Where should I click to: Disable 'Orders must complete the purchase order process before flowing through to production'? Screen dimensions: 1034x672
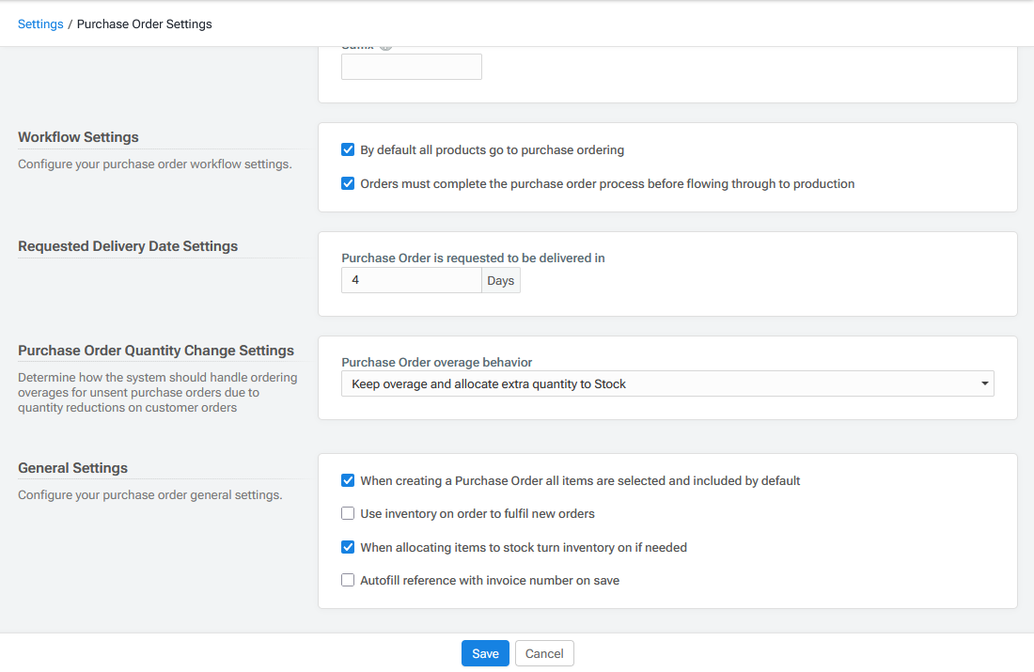348,183
